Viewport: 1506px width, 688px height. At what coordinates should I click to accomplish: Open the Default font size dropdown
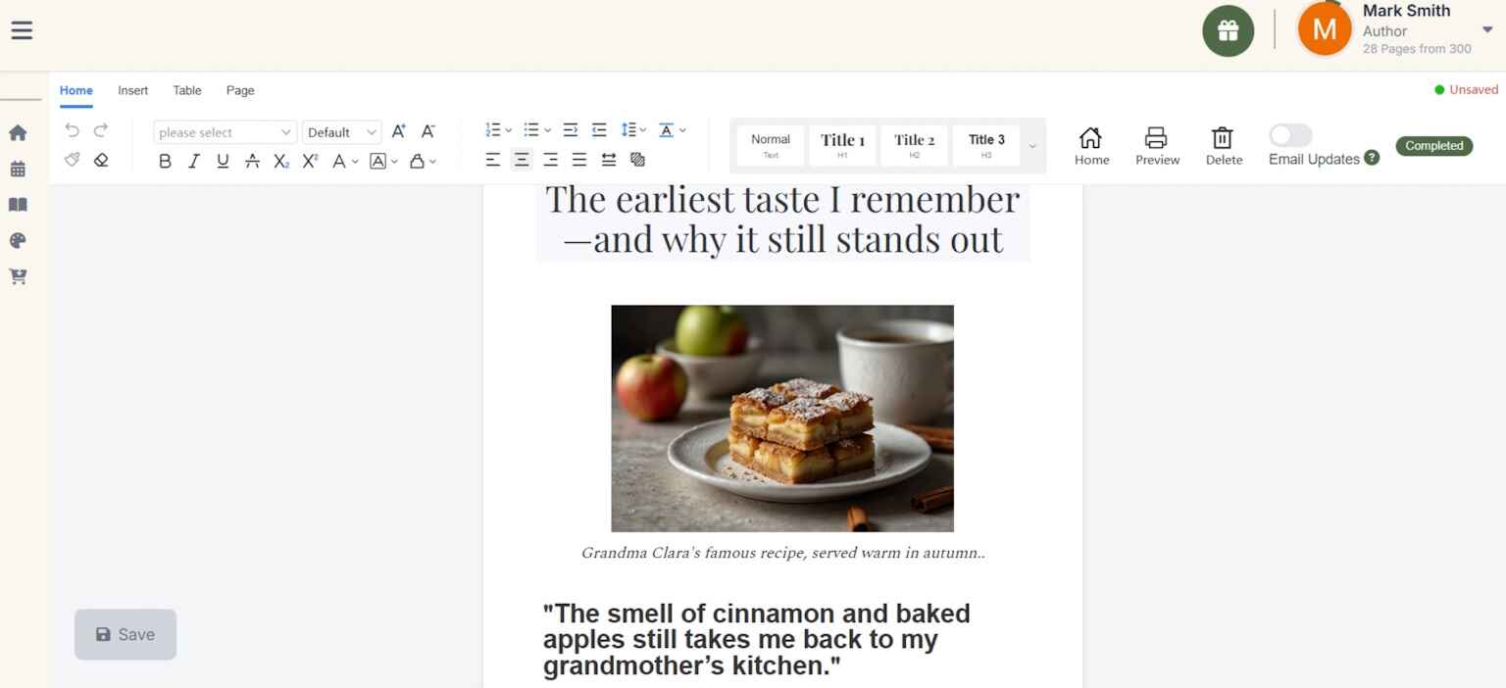[x=341, y=132]
